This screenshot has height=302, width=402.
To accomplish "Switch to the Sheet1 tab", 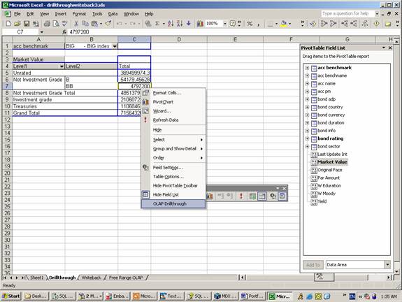I will [x=37, y=278].
